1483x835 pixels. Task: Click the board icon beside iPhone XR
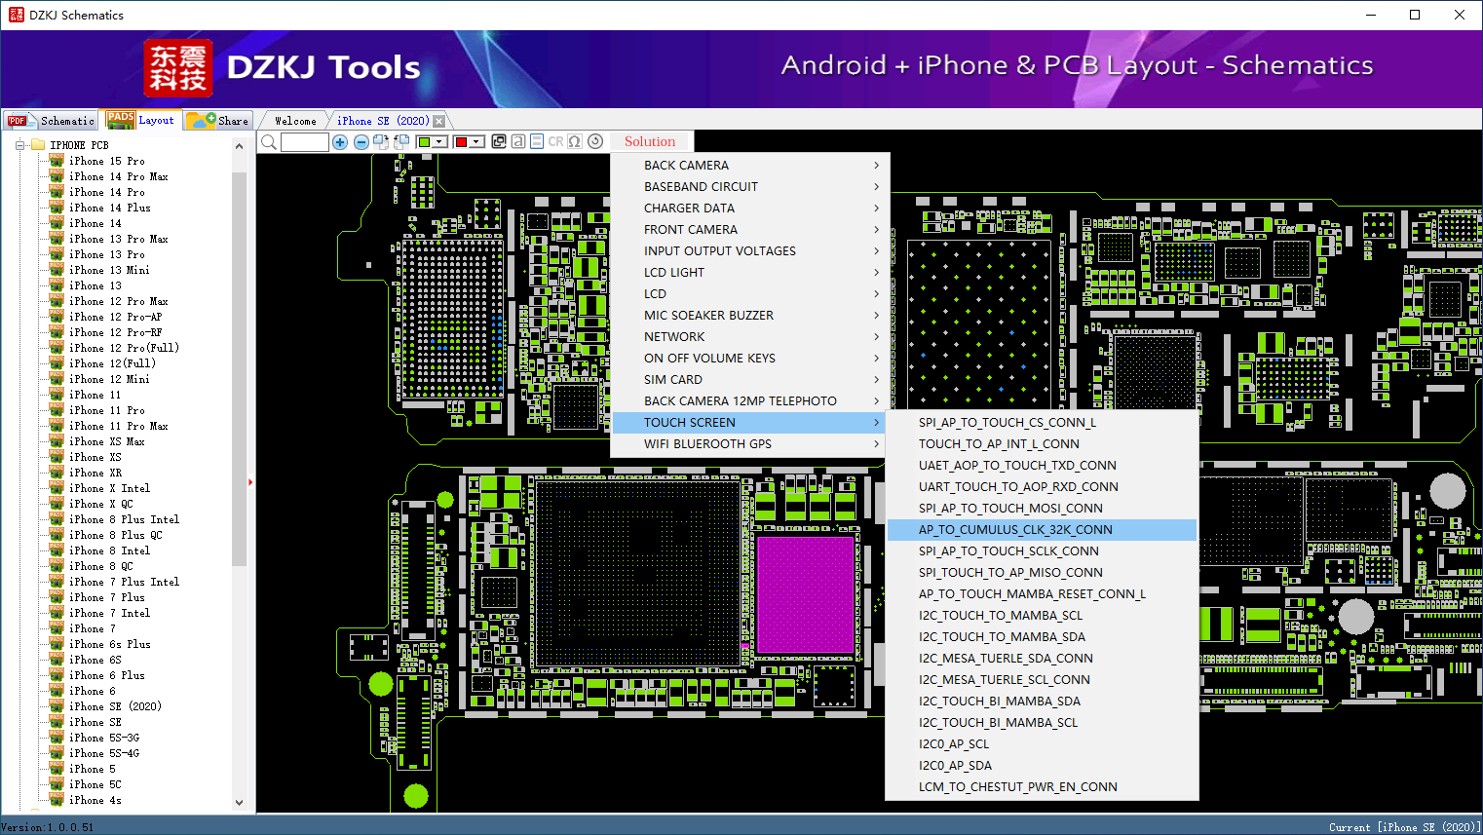tap(57, 473)
